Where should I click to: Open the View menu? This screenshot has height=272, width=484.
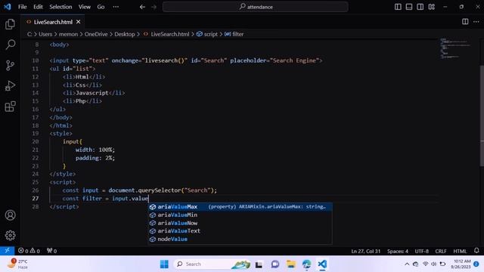[84, 7]
